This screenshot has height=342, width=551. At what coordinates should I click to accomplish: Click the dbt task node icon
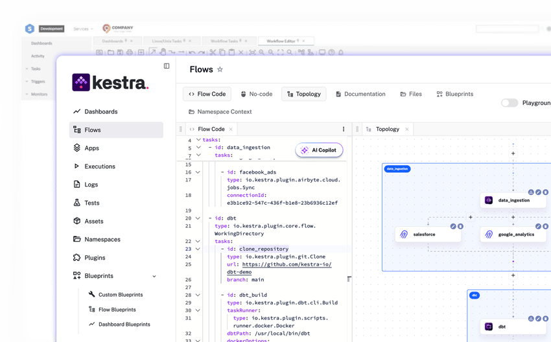(489, 327)
